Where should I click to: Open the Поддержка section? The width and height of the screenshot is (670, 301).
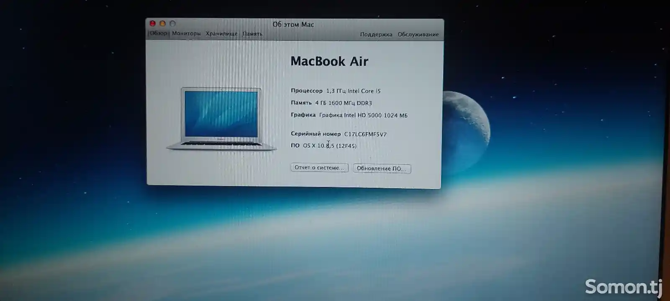tap(376, 34)
